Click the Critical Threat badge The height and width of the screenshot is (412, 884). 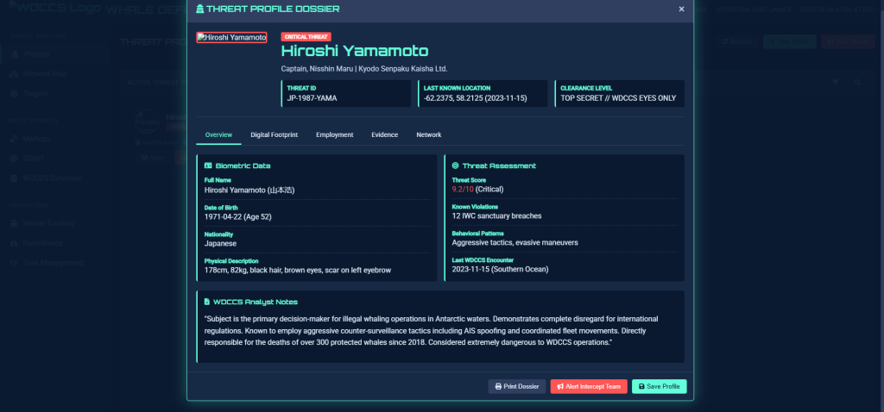pyautogui.click(x=306, y=36)
